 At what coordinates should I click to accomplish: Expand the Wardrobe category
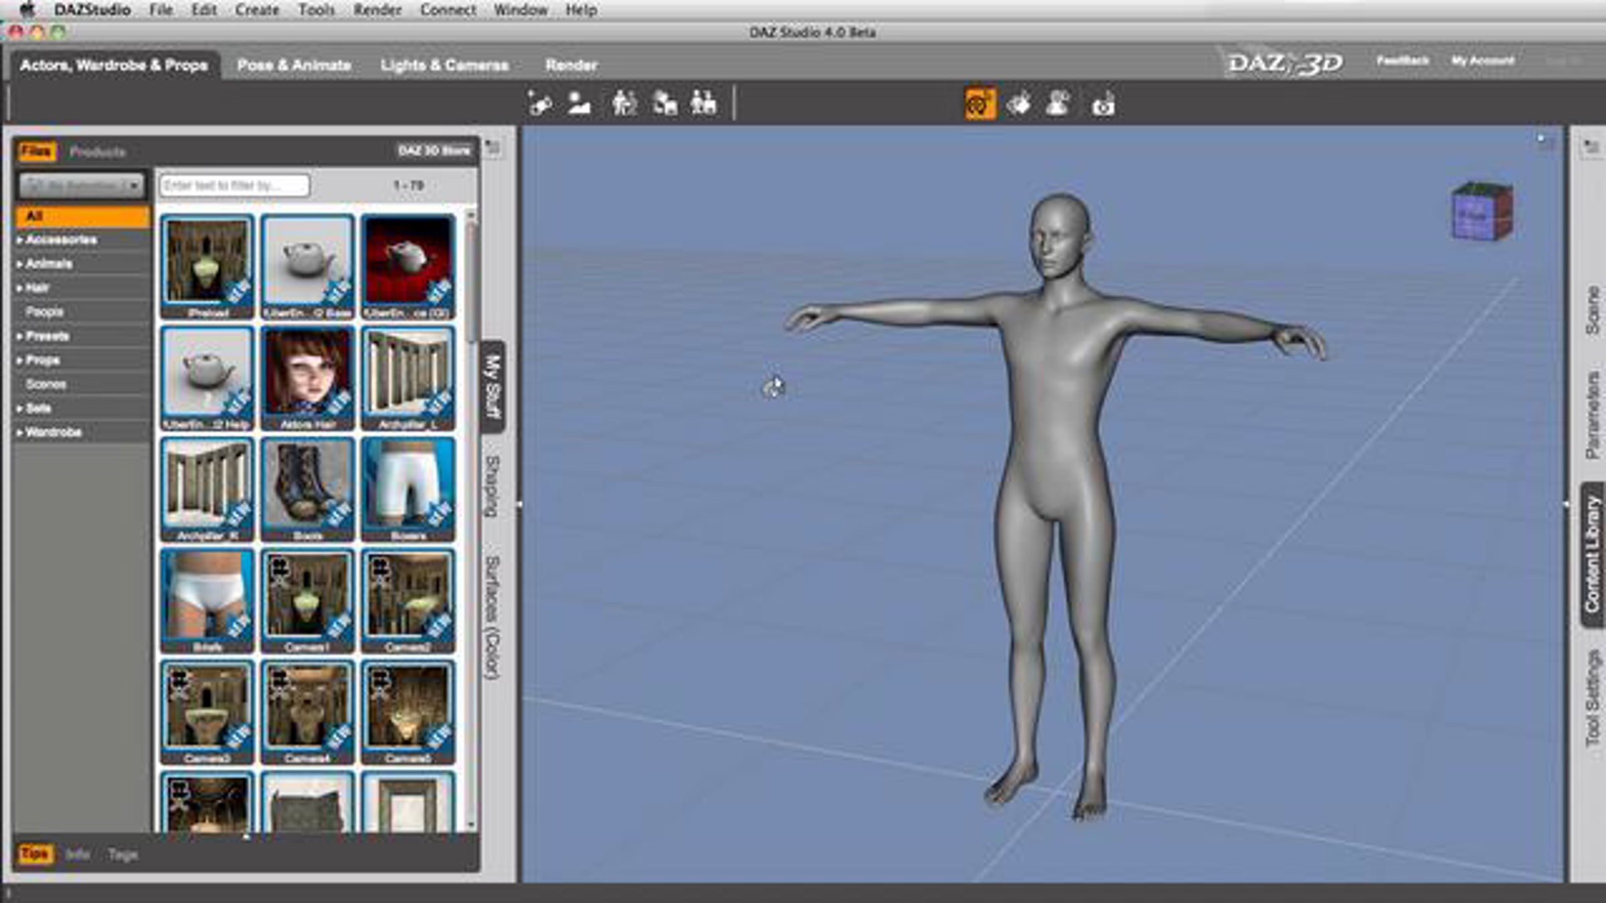click(53, 432)
